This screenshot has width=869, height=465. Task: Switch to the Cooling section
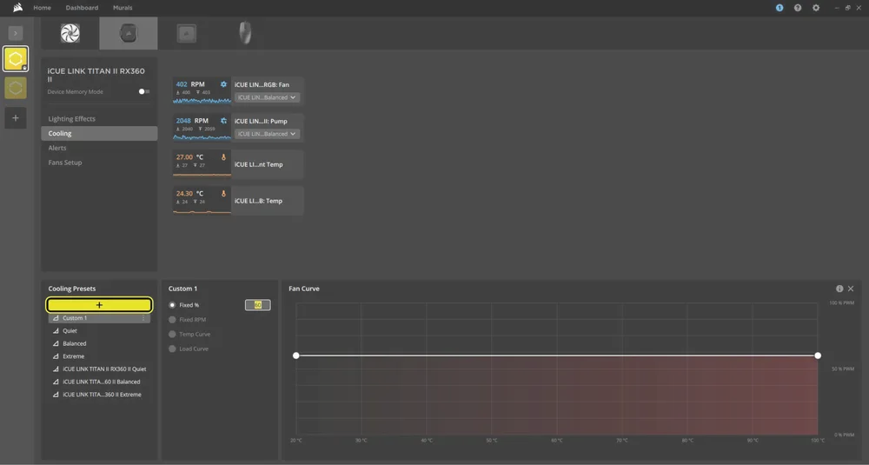99,134
